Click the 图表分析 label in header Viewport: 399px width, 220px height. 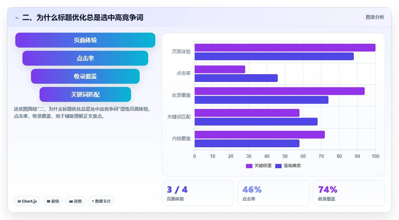(x=375, y=17)
